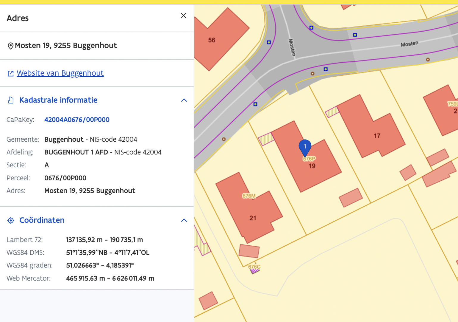
Task: Click the blue map marker numbered 1
Action: pyautogui.click(x=305, y=147)
